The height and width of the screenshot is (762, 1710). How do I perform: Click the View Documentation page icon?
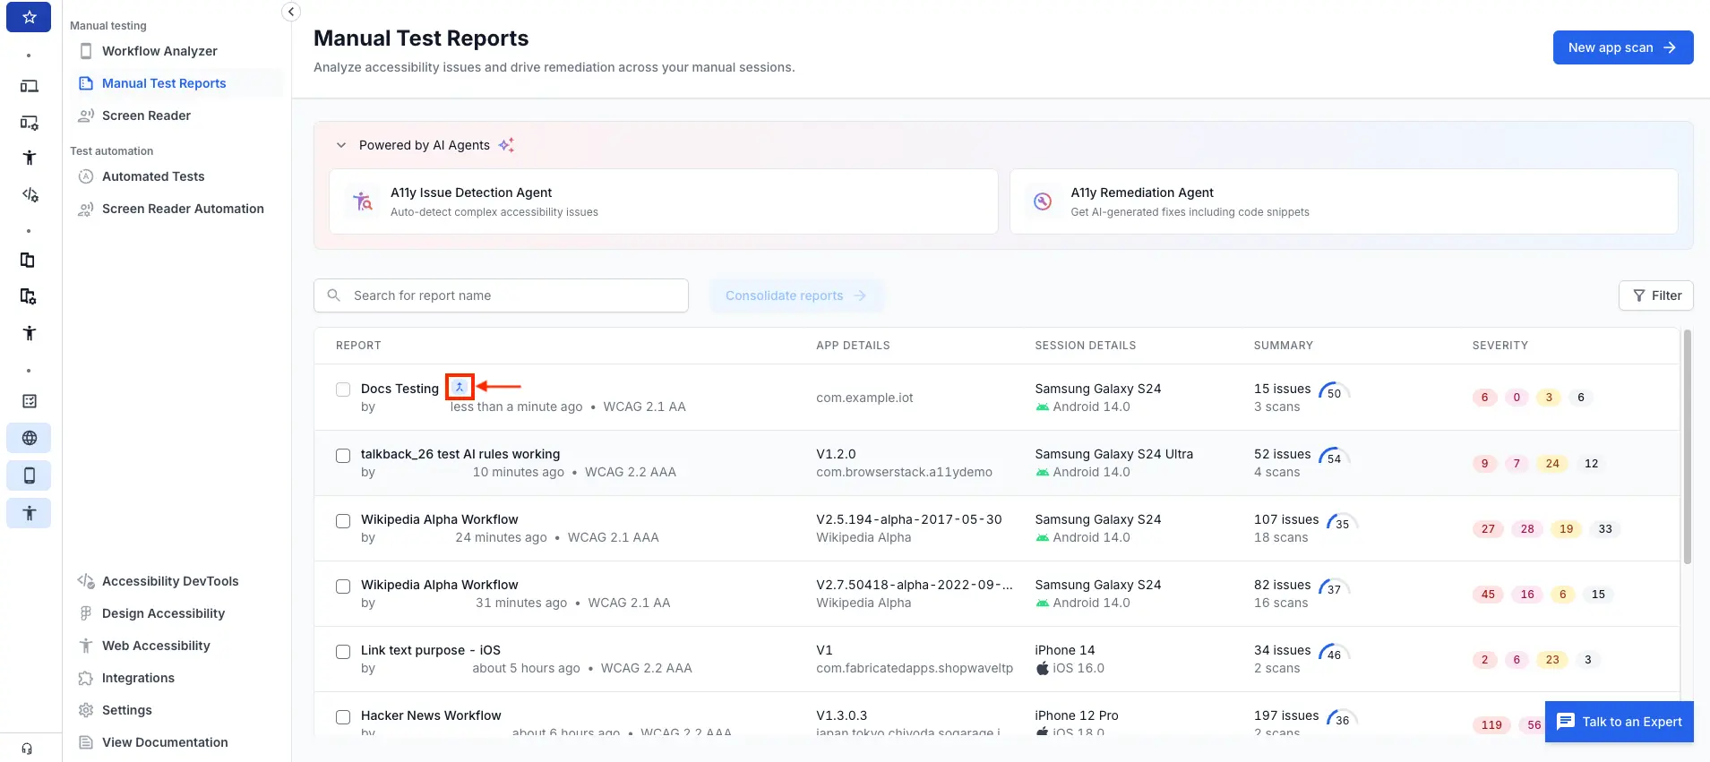pyautogui.click(x=86, y=742)
